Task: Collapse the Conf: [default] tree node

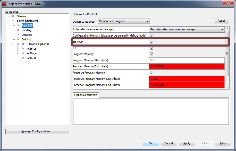Action: [x=8, y=21]
